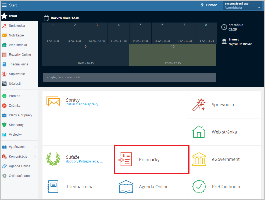Click the Sprievodca magic wand tile icon
Screen dimensions: 265x200
pos(199,105)
